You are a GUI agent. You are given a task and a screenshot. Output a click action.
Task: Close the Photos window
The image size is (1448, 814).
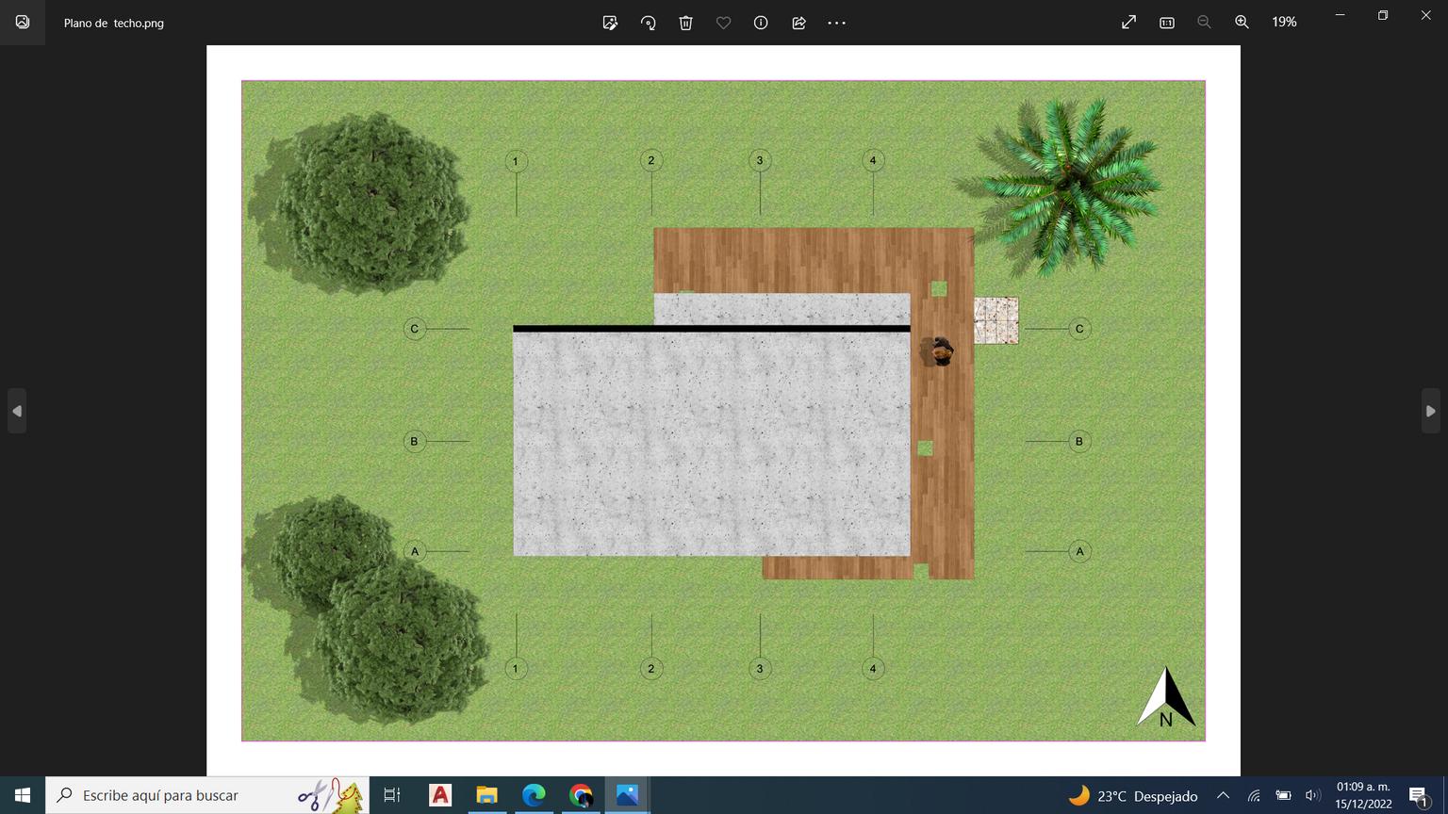1426,15
